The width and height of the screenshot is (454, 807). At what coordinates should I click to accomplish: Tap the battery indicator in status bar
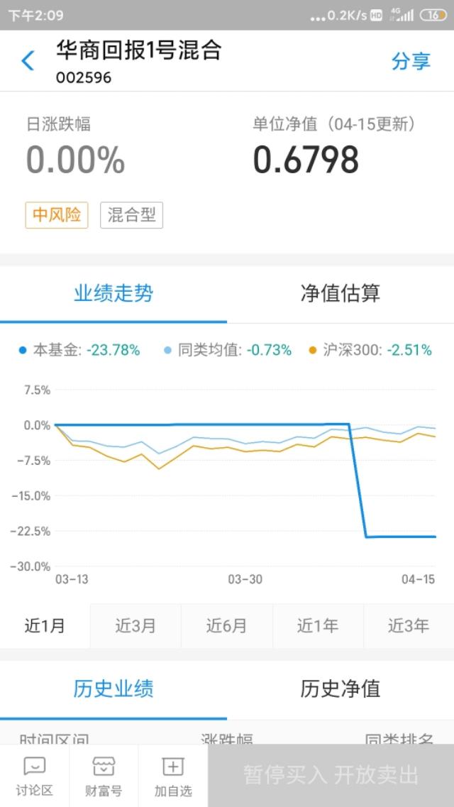point(433,15)
